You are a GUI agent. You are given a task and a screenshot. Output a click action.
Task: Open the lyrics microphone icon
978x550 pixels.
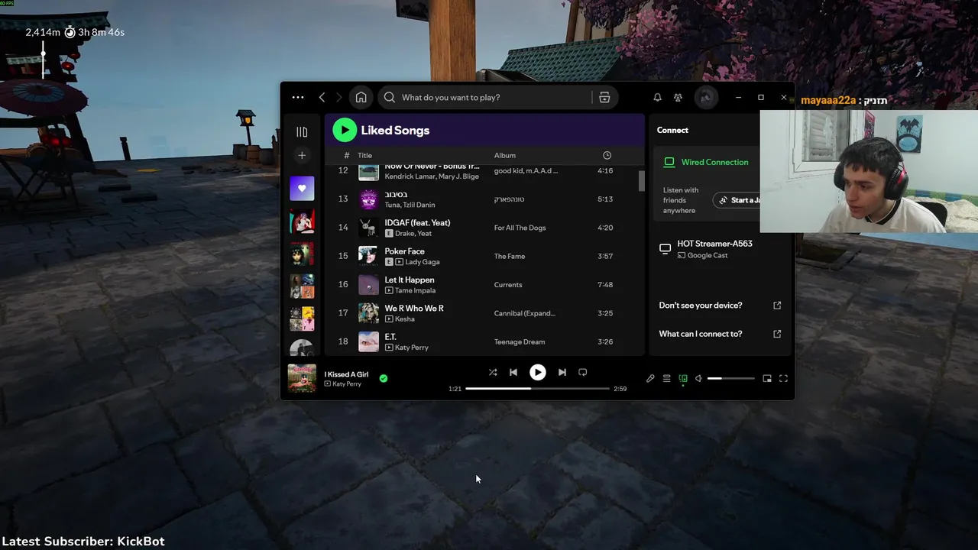point(650,378)
